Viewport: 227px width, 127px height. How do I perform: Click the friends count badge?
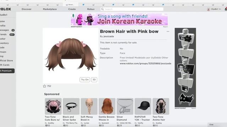[12, 35]
